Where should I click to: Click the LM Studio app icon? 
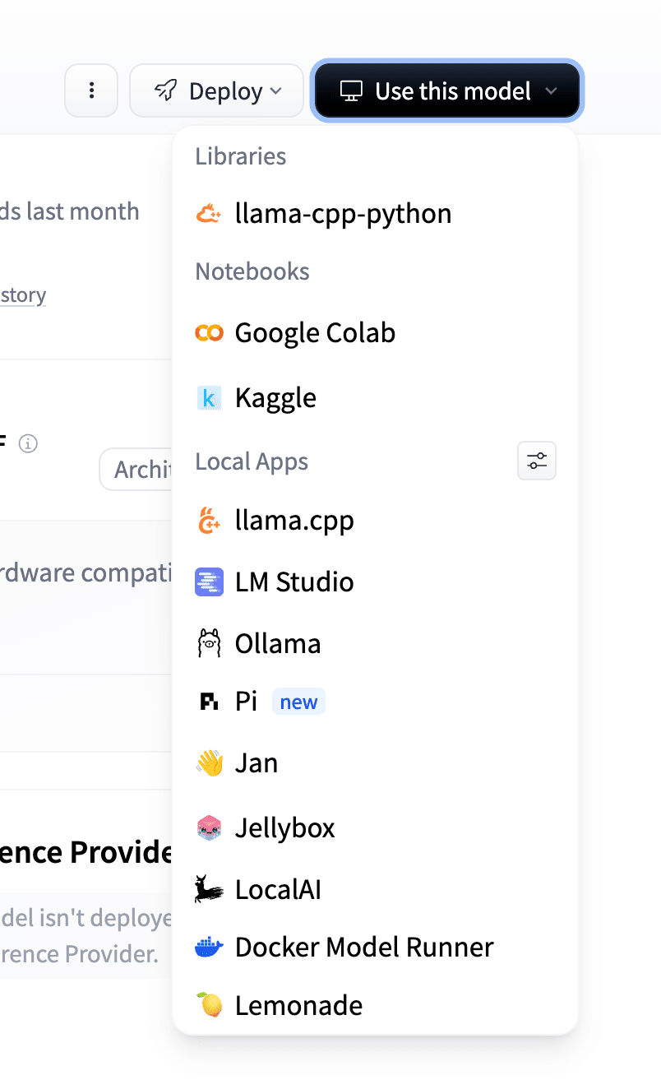[209, 582]
